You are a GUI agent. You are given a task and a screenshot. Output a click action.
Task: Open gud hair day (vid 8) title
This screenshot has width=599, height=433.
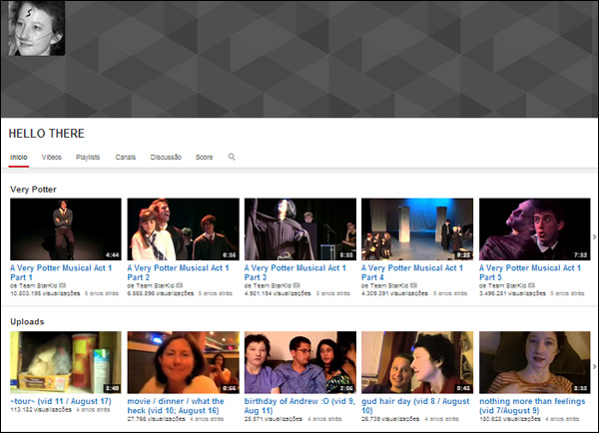click(x=415, y=406)
